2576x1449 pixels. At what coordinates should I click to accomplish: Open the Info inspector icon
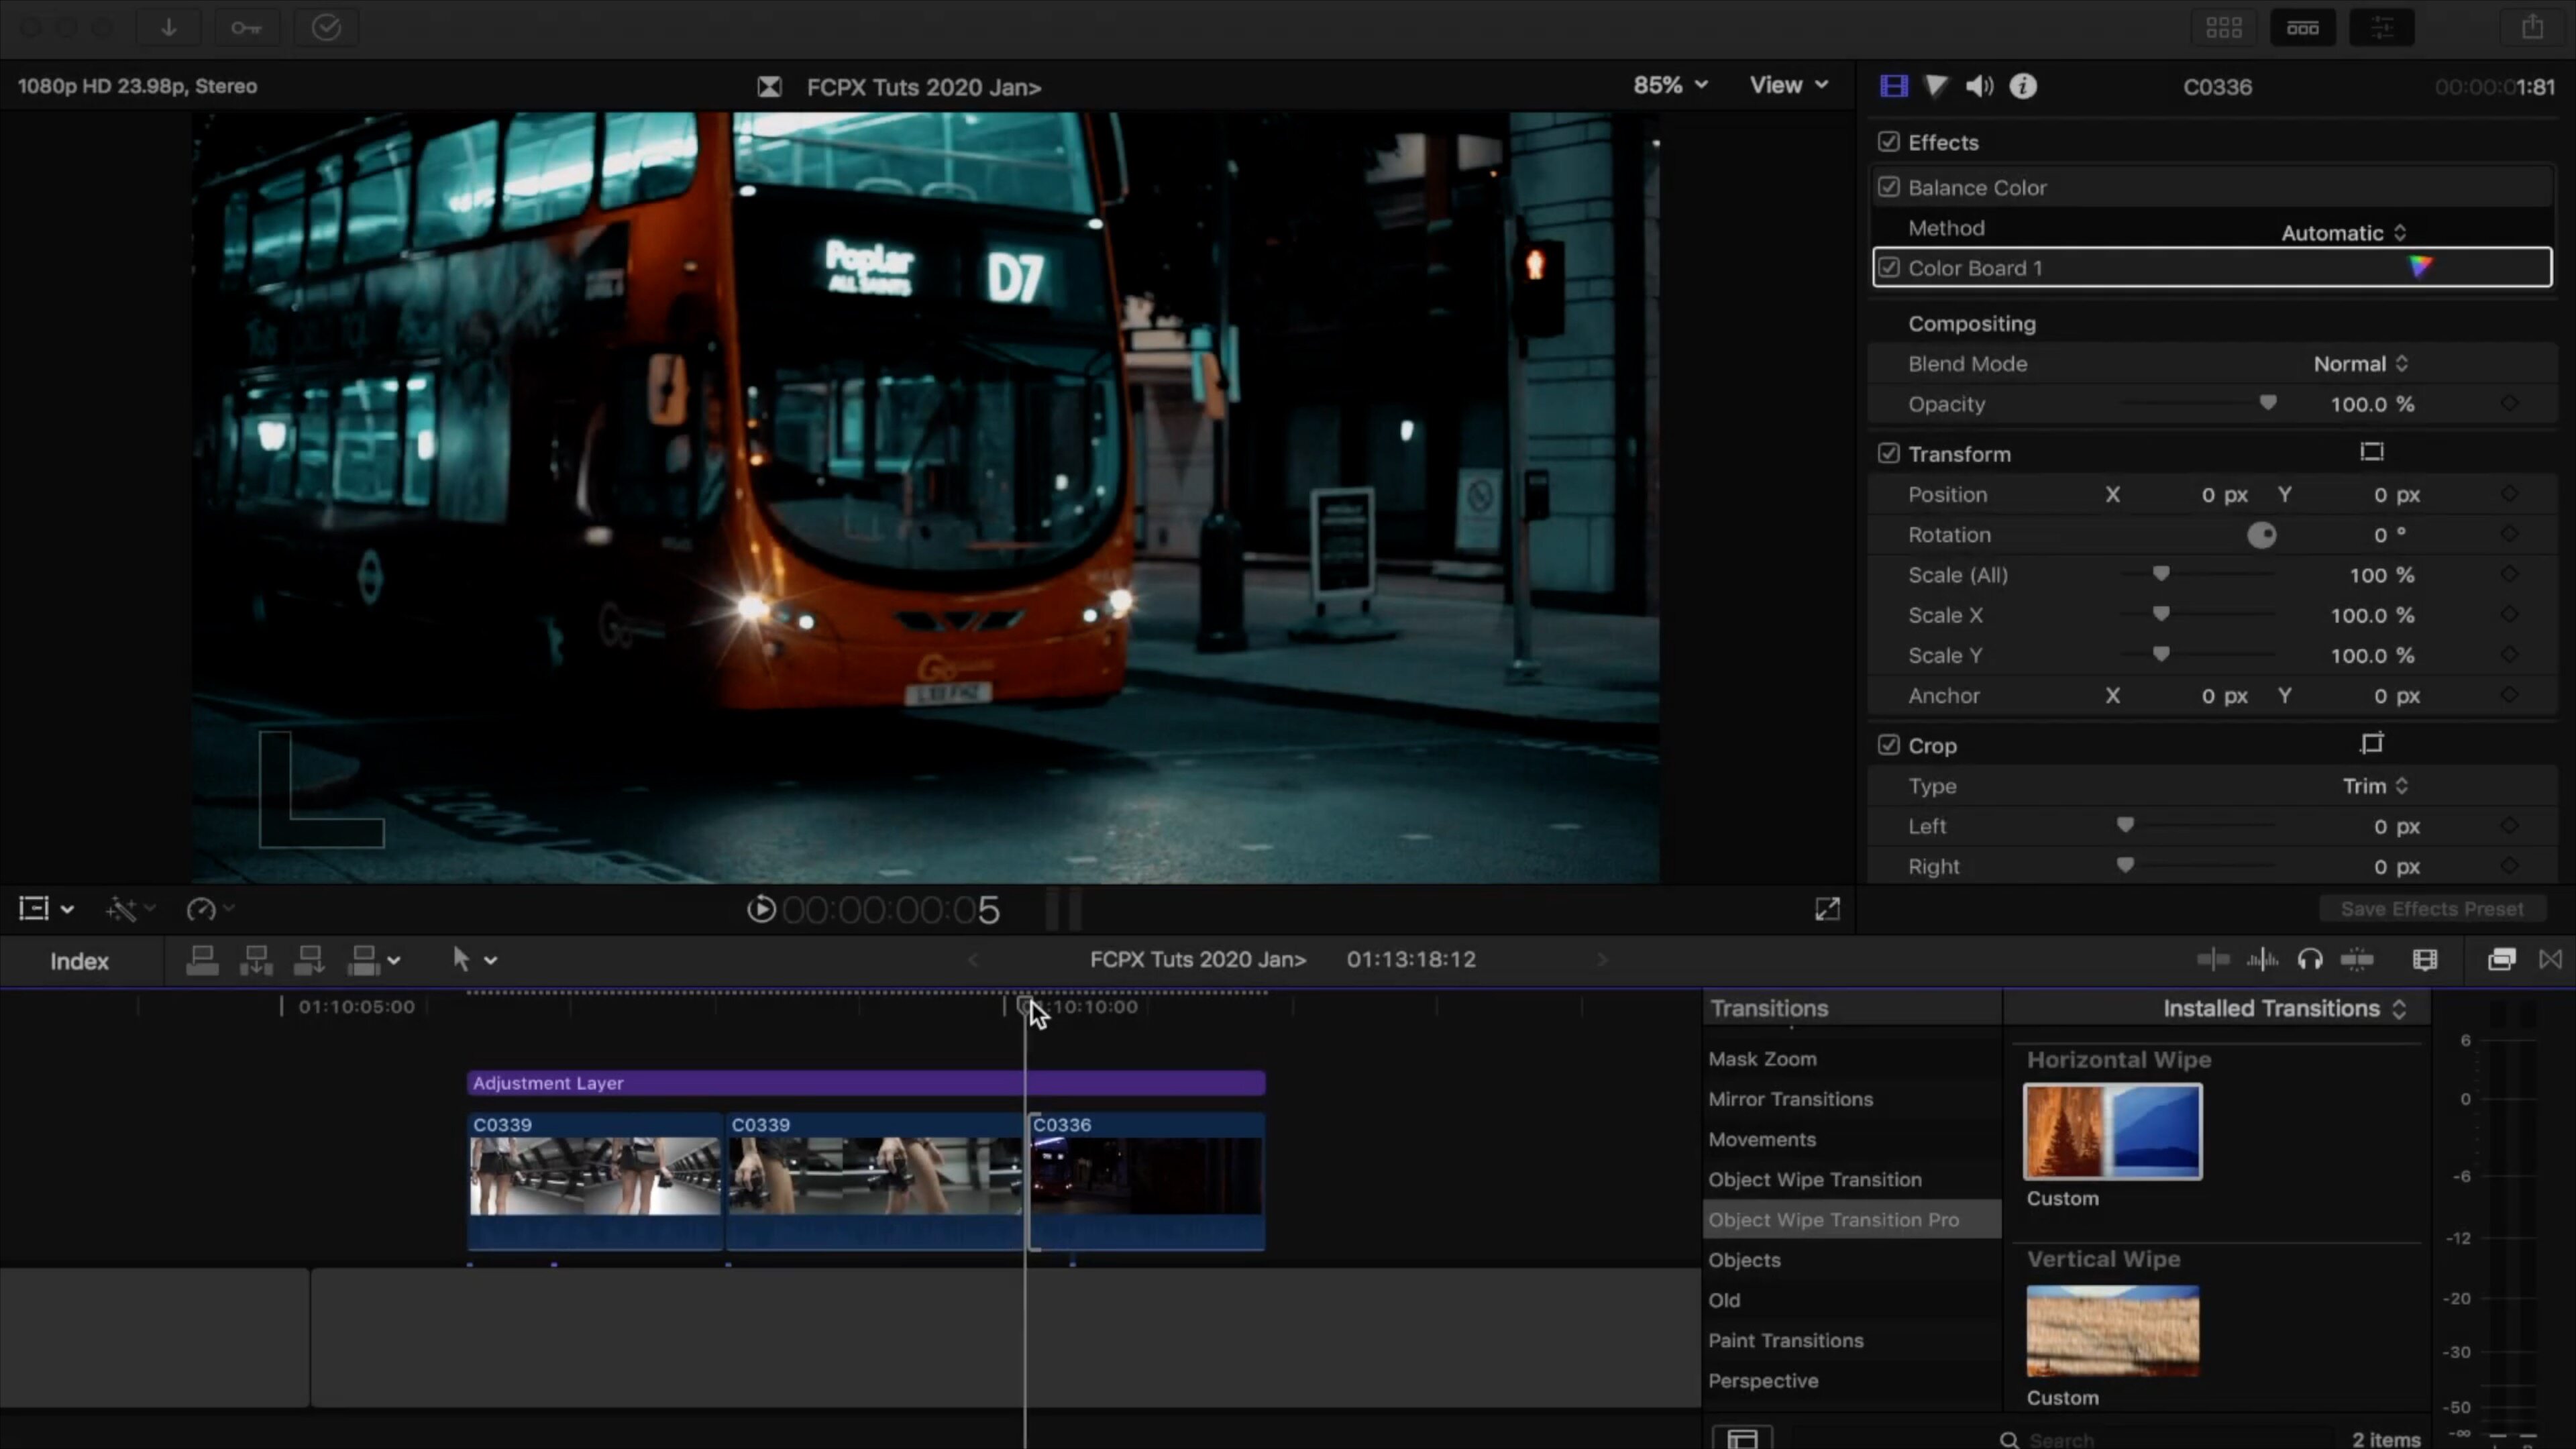click(x=2023, y=86)
